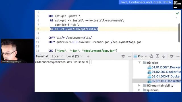The height and width of the screenshot is (102, 182).
Task: Add a new terminal tab with plus
Action: [x=88, y=56]
